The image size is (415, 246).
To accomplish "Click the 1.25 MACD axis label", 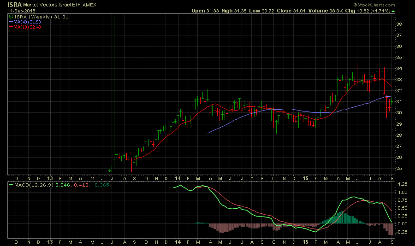I will [x=402, y=184].
